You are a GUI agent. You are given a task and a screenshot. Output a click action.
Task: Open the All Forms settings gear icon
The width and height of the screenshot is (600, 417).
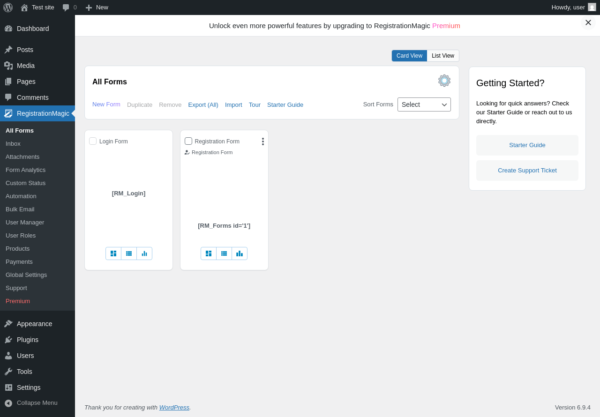444,81
